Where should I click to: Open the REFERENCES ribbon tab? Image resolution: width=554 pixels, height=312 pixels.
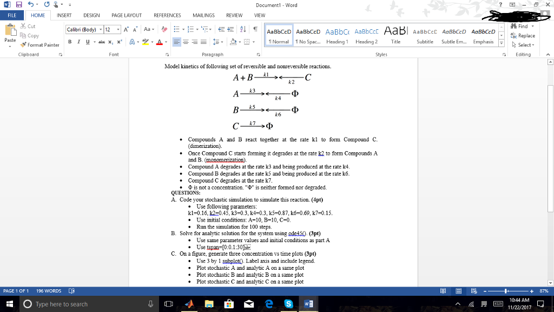coord(167,15)
